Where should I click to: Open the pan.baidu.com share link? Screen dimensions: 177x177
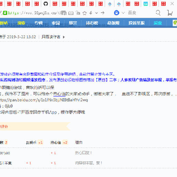click(x=43, y=100)
